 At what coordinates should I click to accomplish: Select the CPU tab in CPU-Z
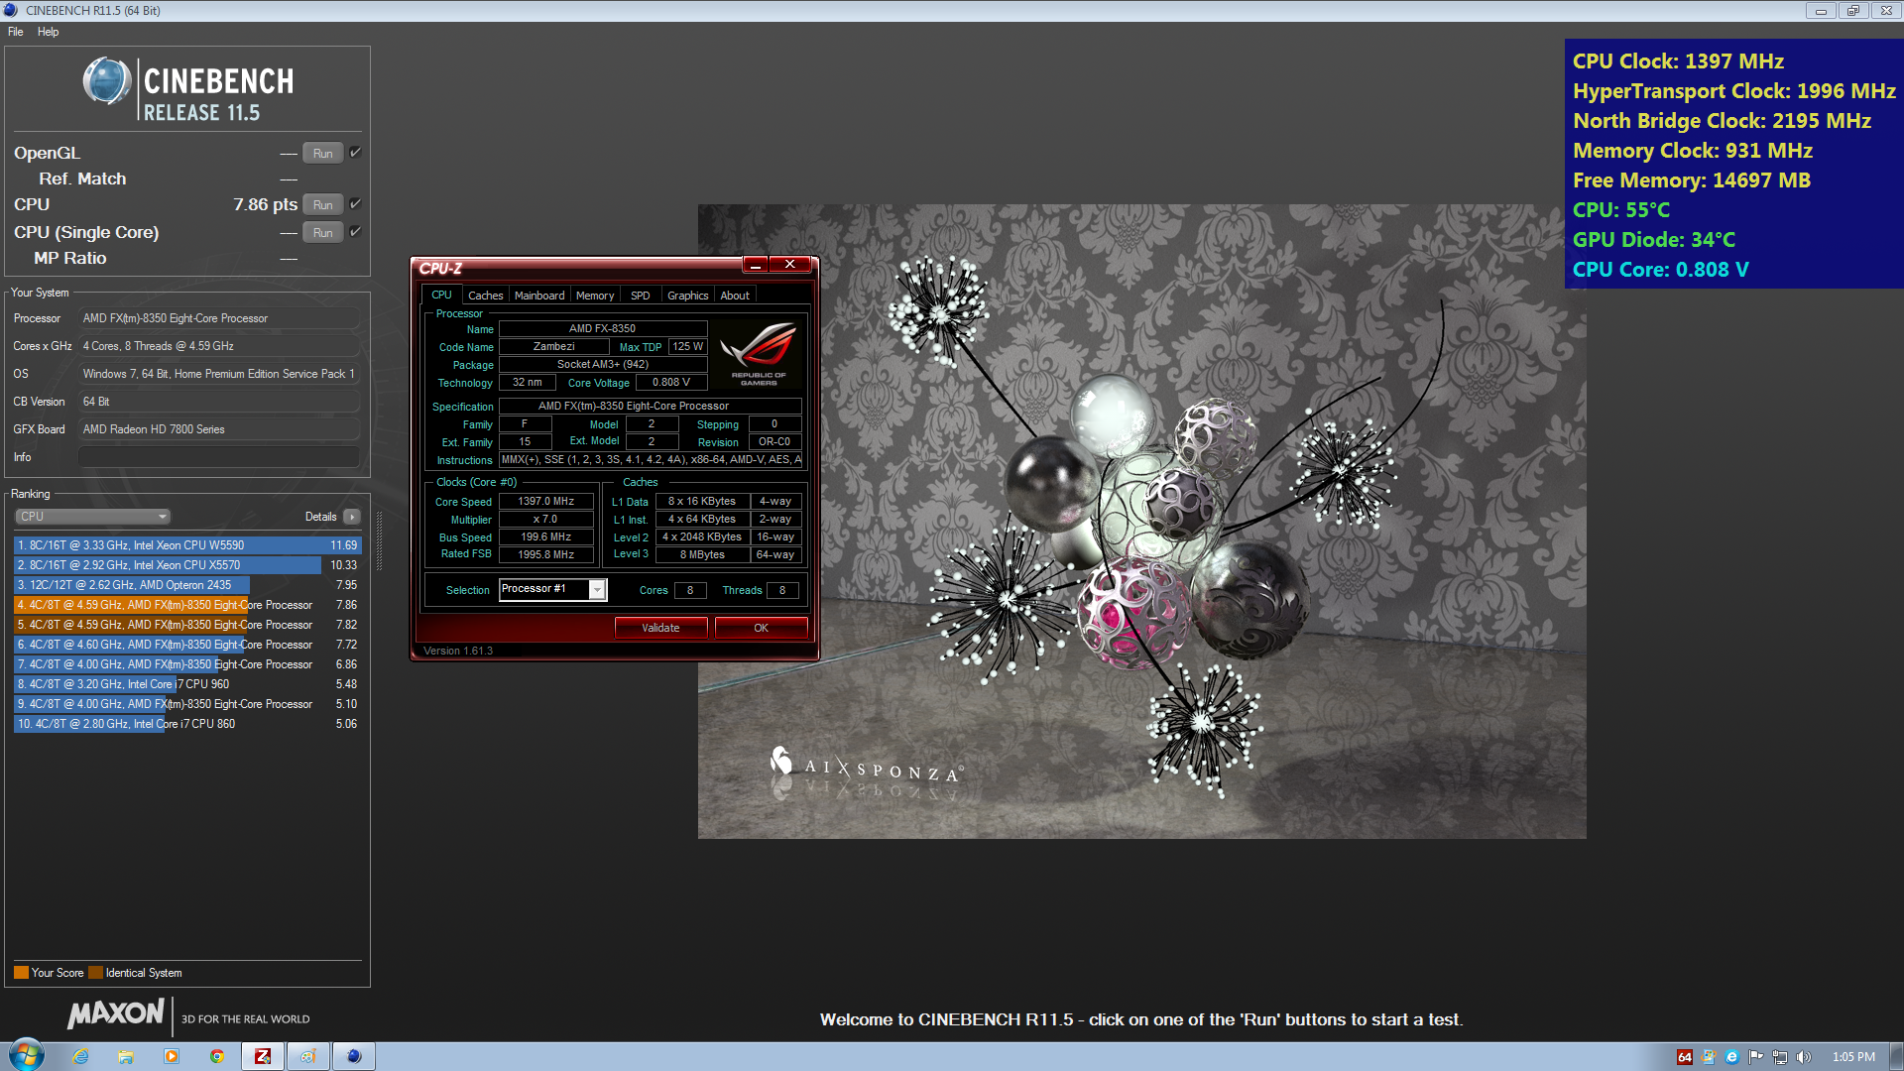441,295
